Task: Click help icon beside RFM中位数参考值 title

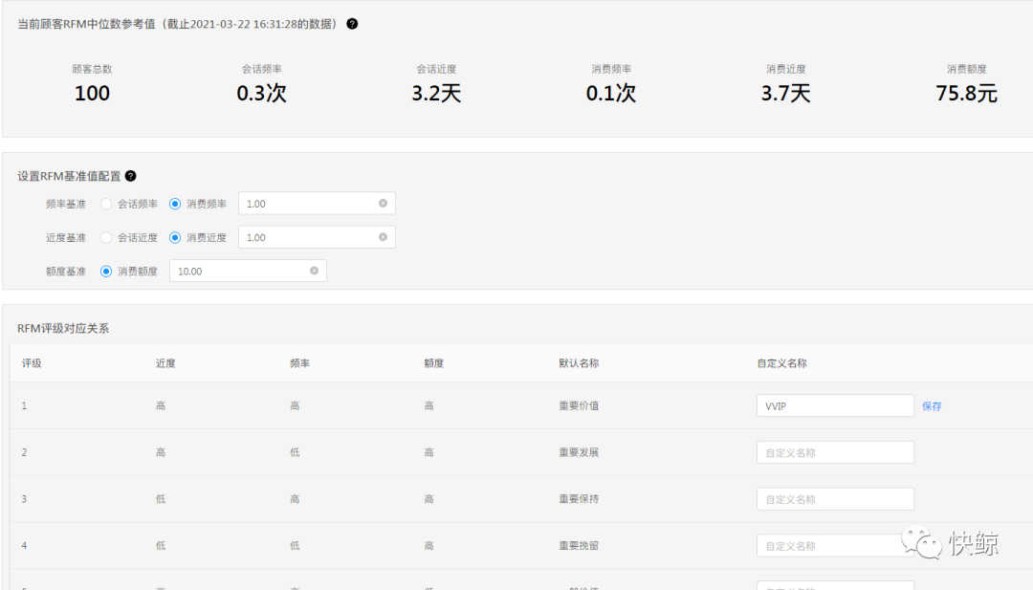Action: click(352, 24)
